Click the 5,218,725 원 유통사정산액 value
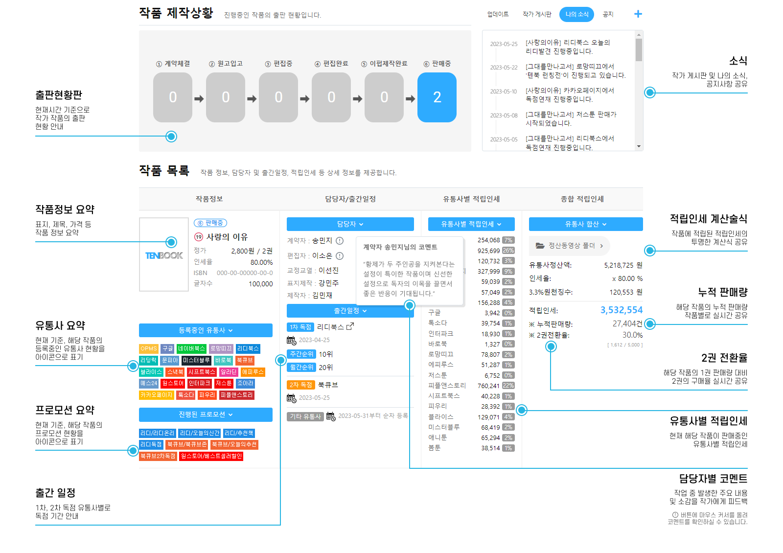Screen dimensions: 783x553 [623, 265]
